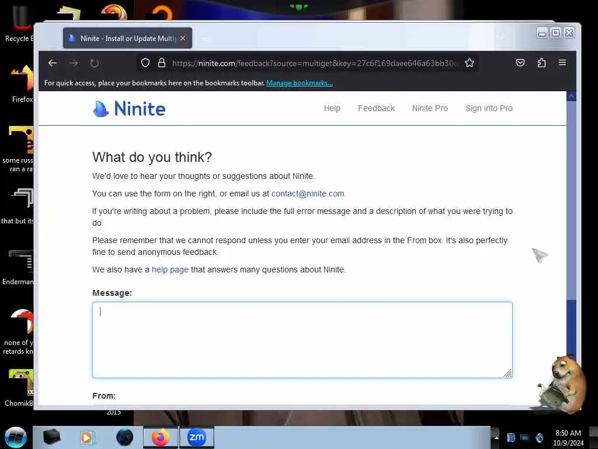
Task: Open the Windows Start orb
Action: [16, 437]
